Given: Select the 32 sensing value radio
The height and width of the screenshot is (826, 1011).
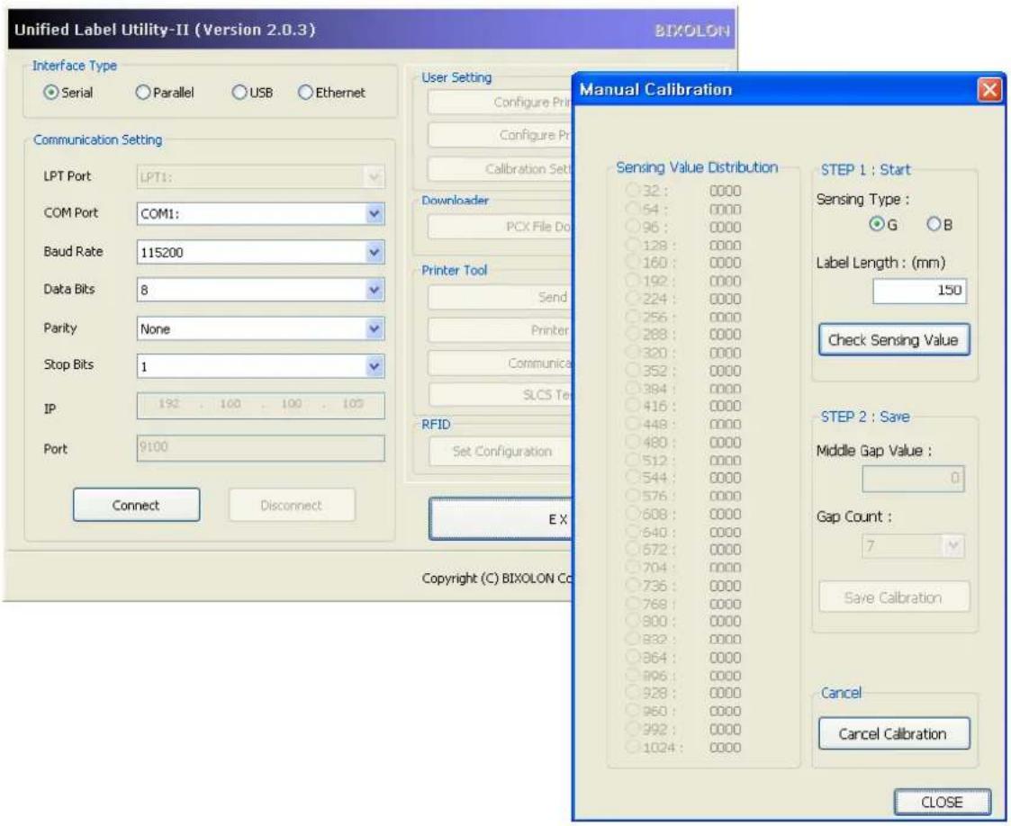Looking at the screenshot, I should [633, 190].
